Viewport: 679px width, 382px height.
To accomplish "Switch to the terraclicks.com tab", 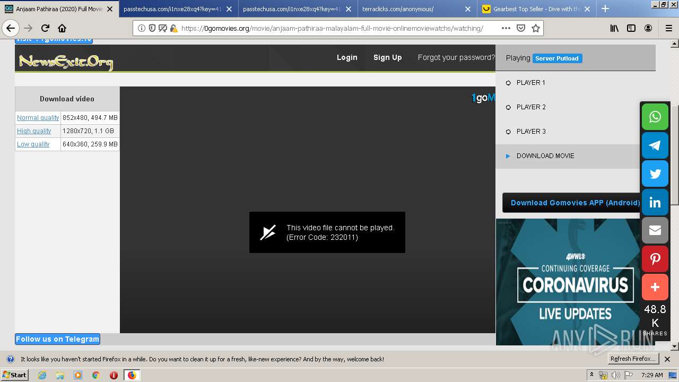I will tap(417, 9).
